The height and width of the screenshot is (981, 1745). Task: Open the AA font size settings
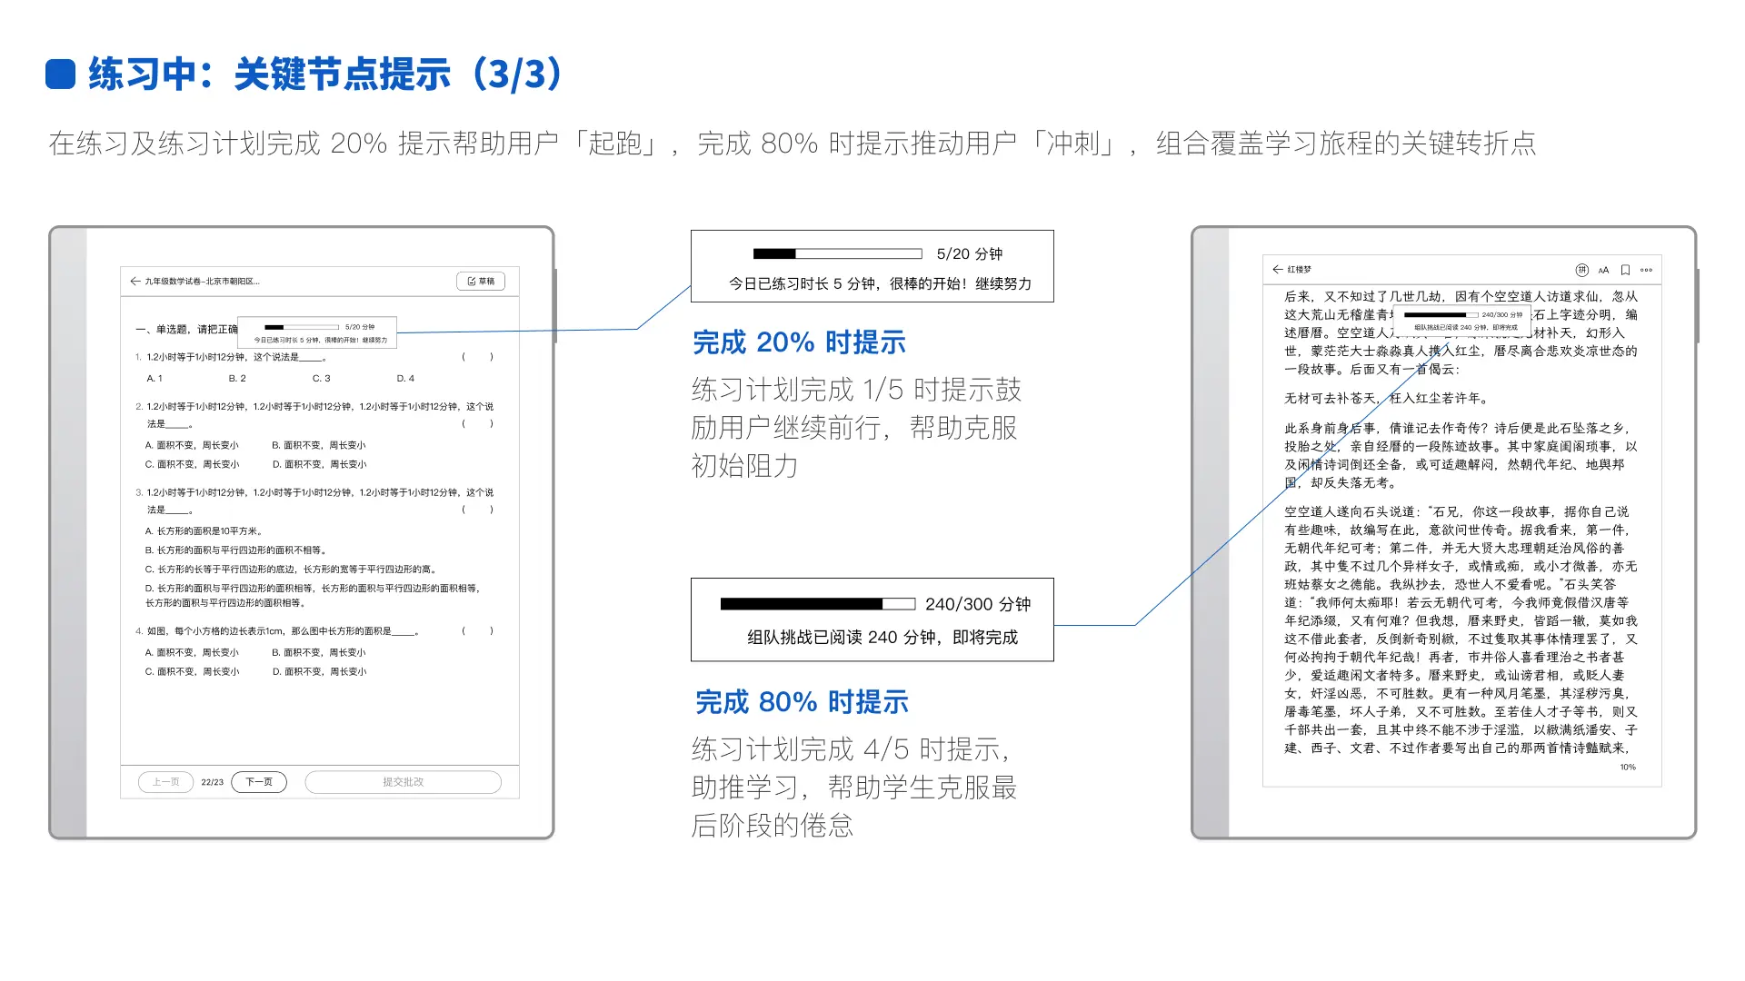coord(1603,270)
